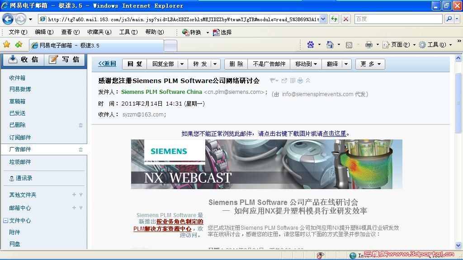Screen dimensions: 463x260
Task: Click the 通讯录 contacts entry
Action: click(x=21, y=178)
